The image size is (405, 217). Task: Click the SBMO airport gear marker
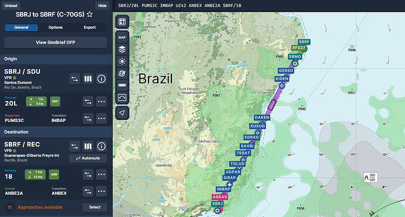[295, 63]
